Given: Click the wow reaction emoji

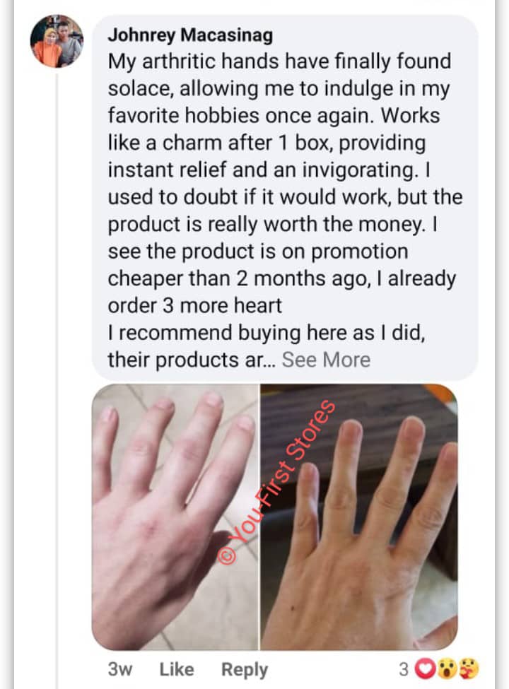Looking at the screenshot, I should tap(447, 669).
